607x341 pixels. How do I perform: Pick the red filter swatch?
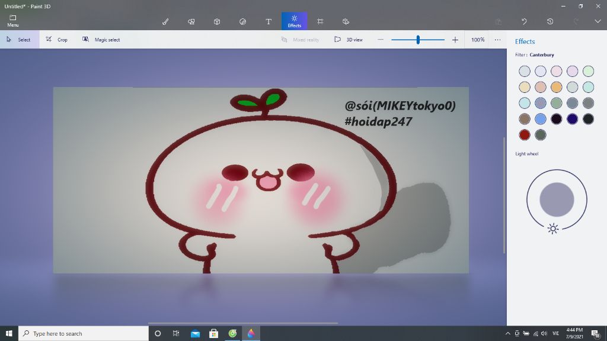[525, 134]
